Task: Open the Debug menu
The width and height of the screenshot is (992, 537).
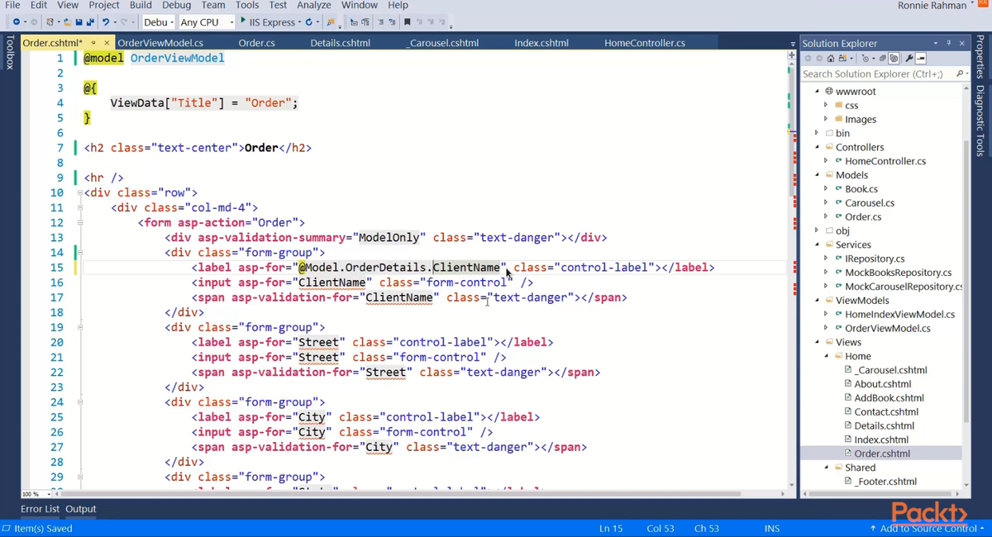Action: (x=176, y=5)
